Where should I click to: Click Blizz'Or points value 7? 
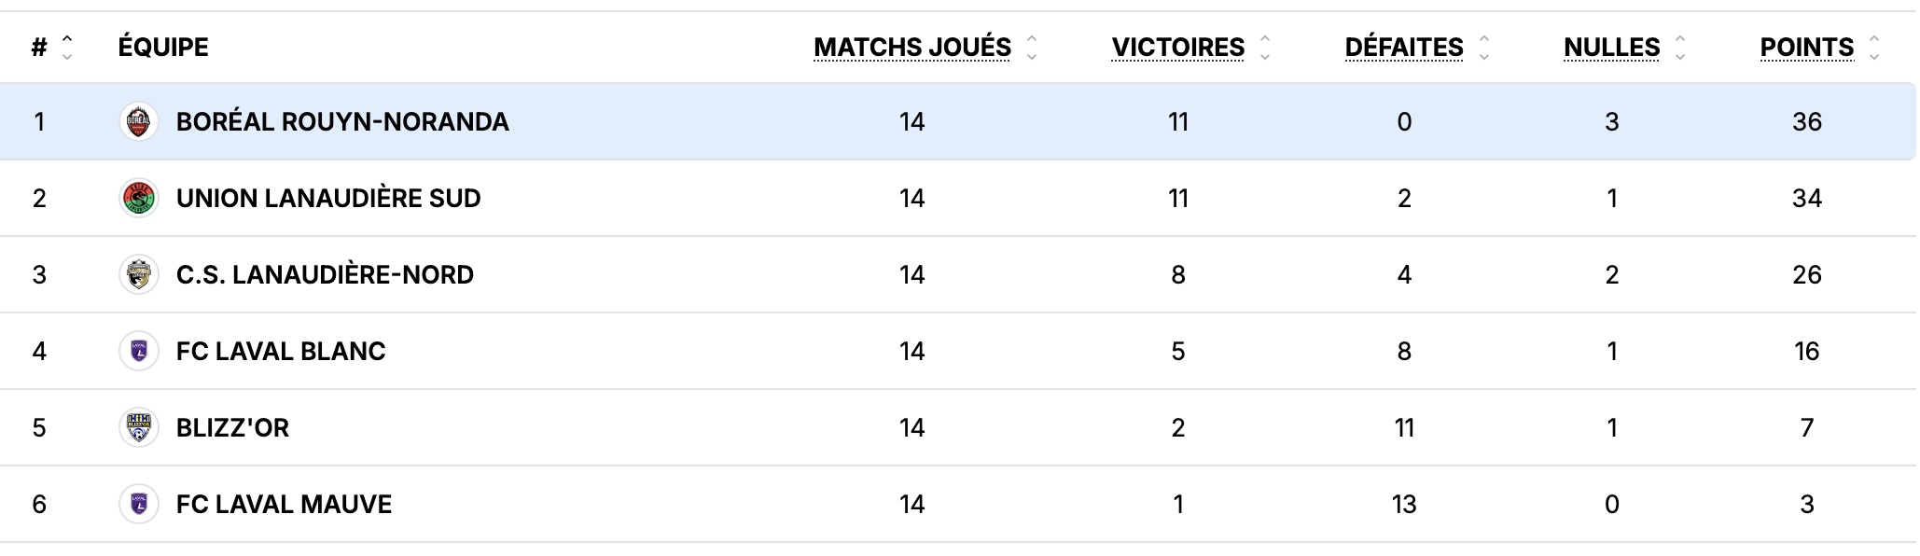[1806, 428]
